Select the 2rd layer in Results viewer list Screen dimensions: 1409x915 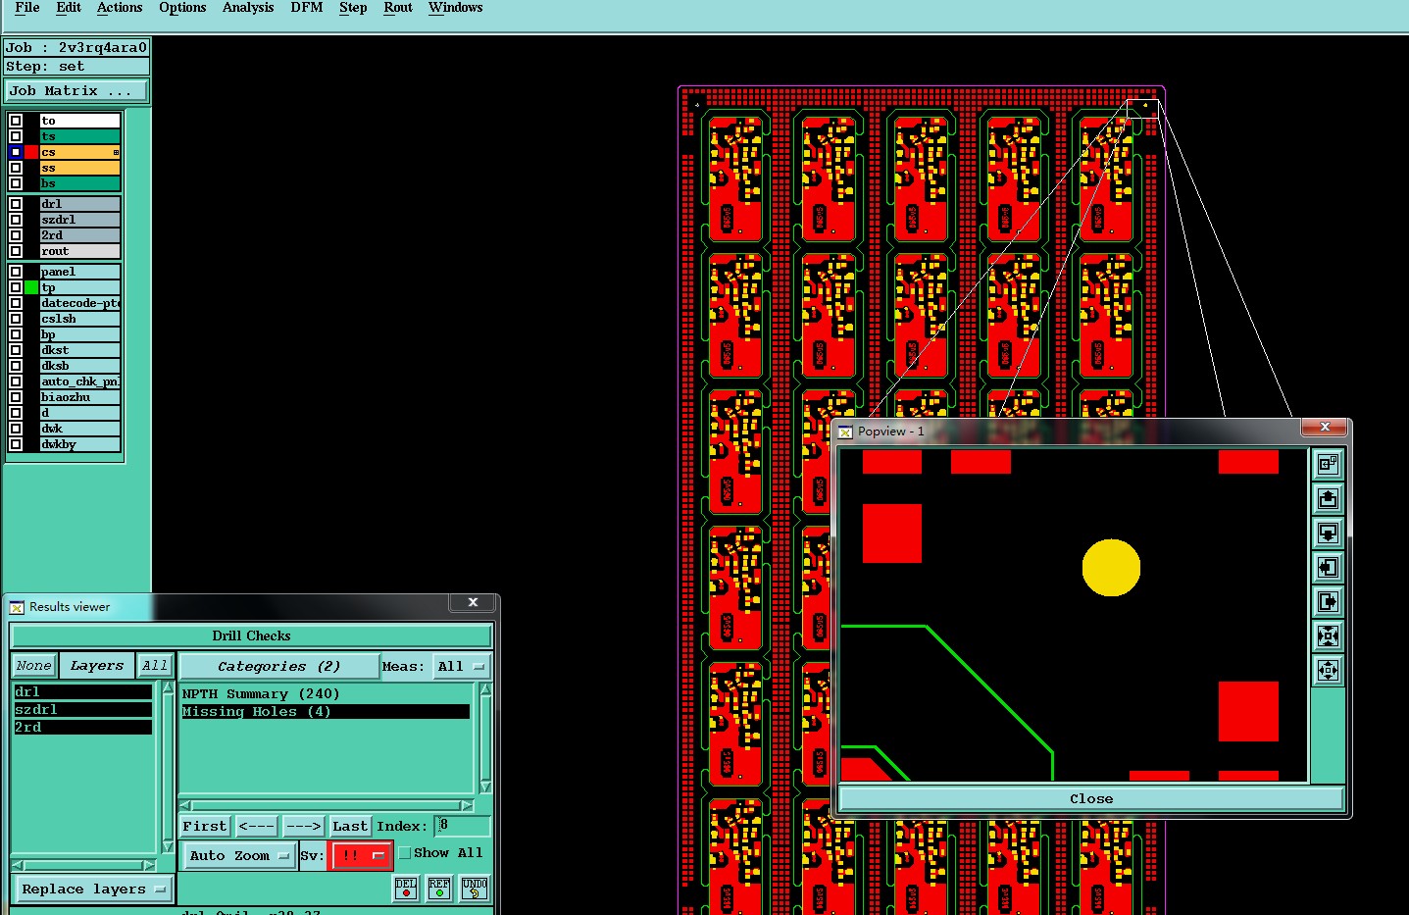(82, 728)
